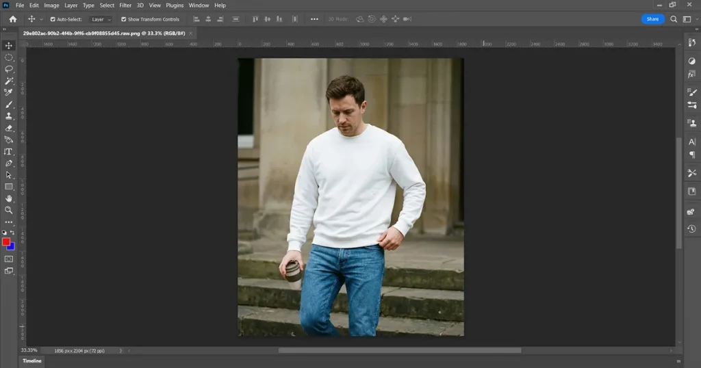
Task: Click the 33.33% zoom level field
Action: click(x=29, y=351)
